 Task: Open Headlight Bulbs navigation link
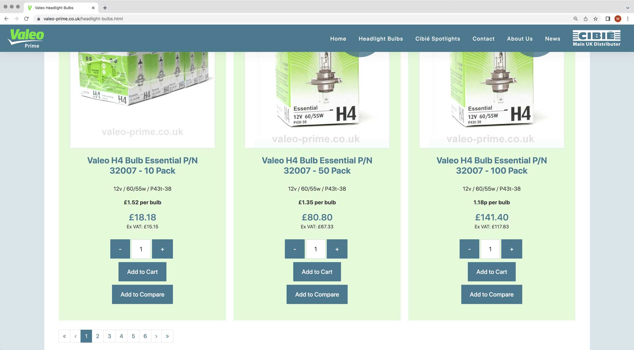pyautogui.click(x=381, y=39)
